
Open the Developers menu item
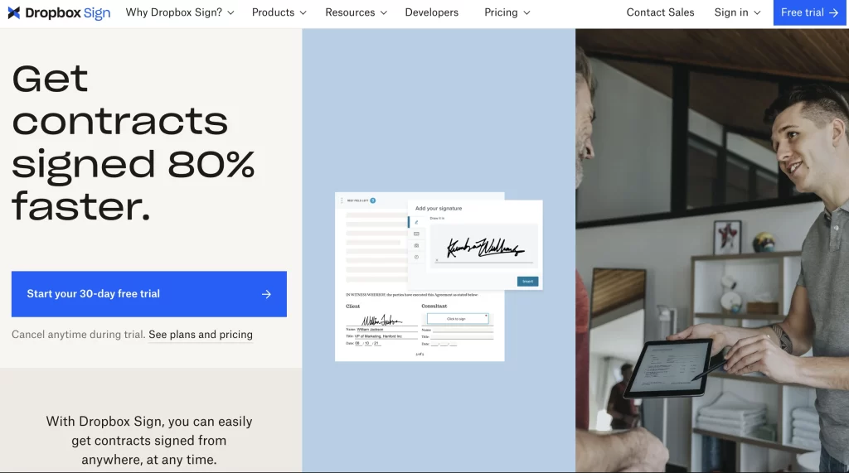point(431,12)
